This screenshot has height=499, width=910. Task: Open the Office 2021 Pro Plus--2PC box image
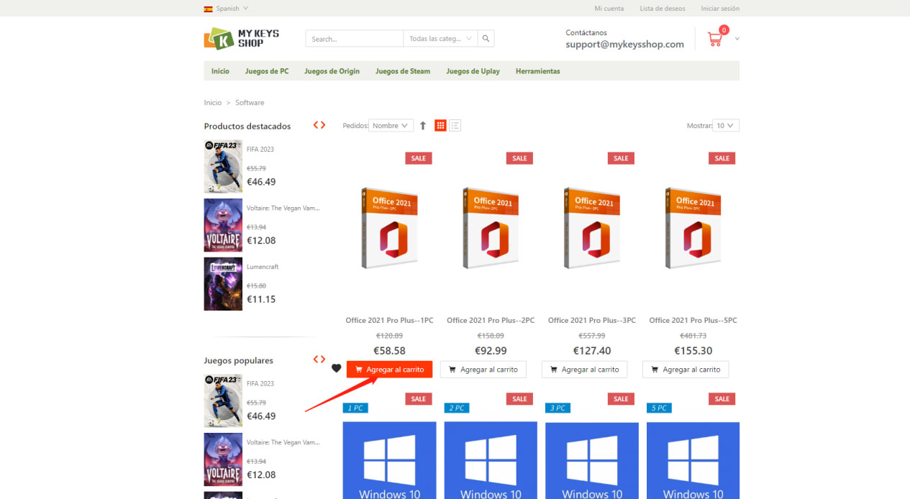[491, 228]
